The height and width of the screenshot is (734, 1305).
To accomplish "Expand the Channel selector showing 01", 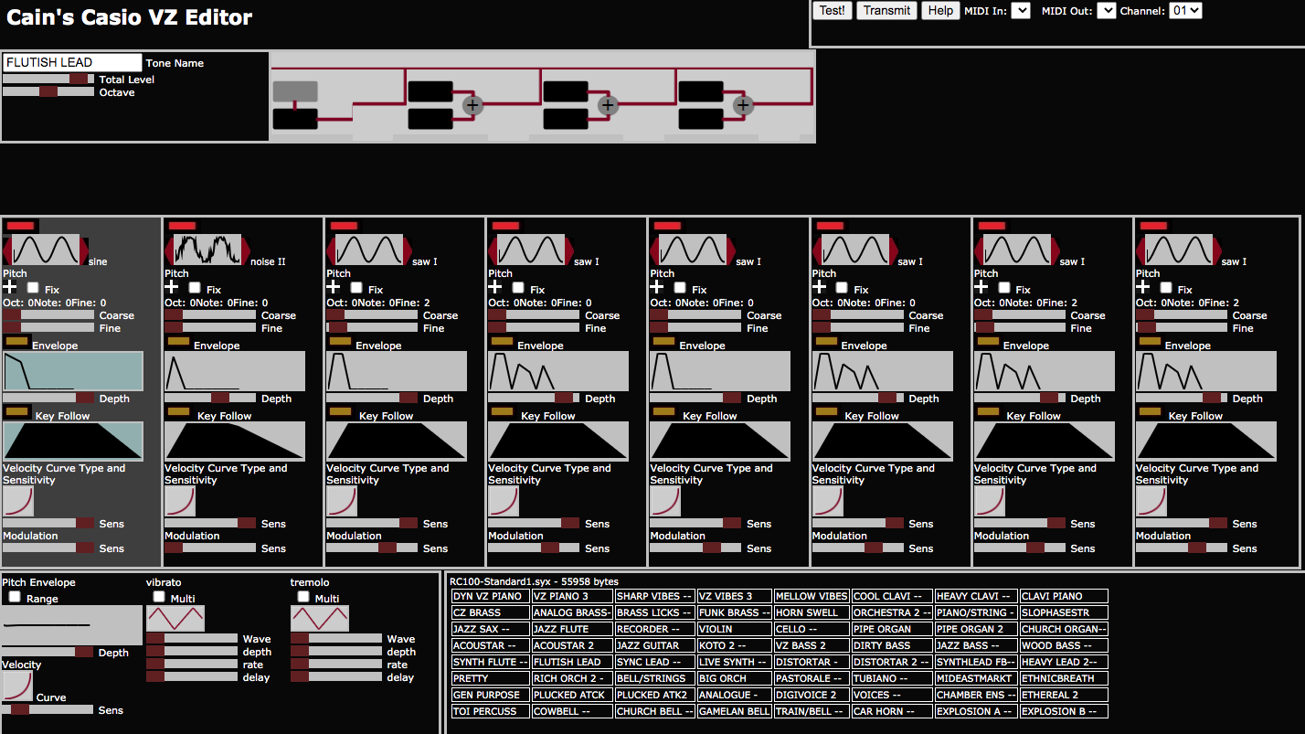I will (x=1185, y=11).
